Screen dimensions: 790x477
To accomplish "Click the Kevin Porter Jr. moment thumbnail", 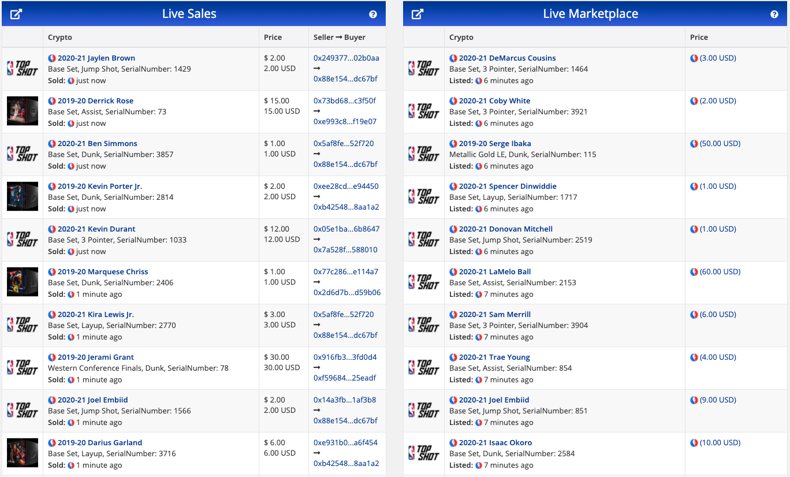I will [x=23, y=196].
